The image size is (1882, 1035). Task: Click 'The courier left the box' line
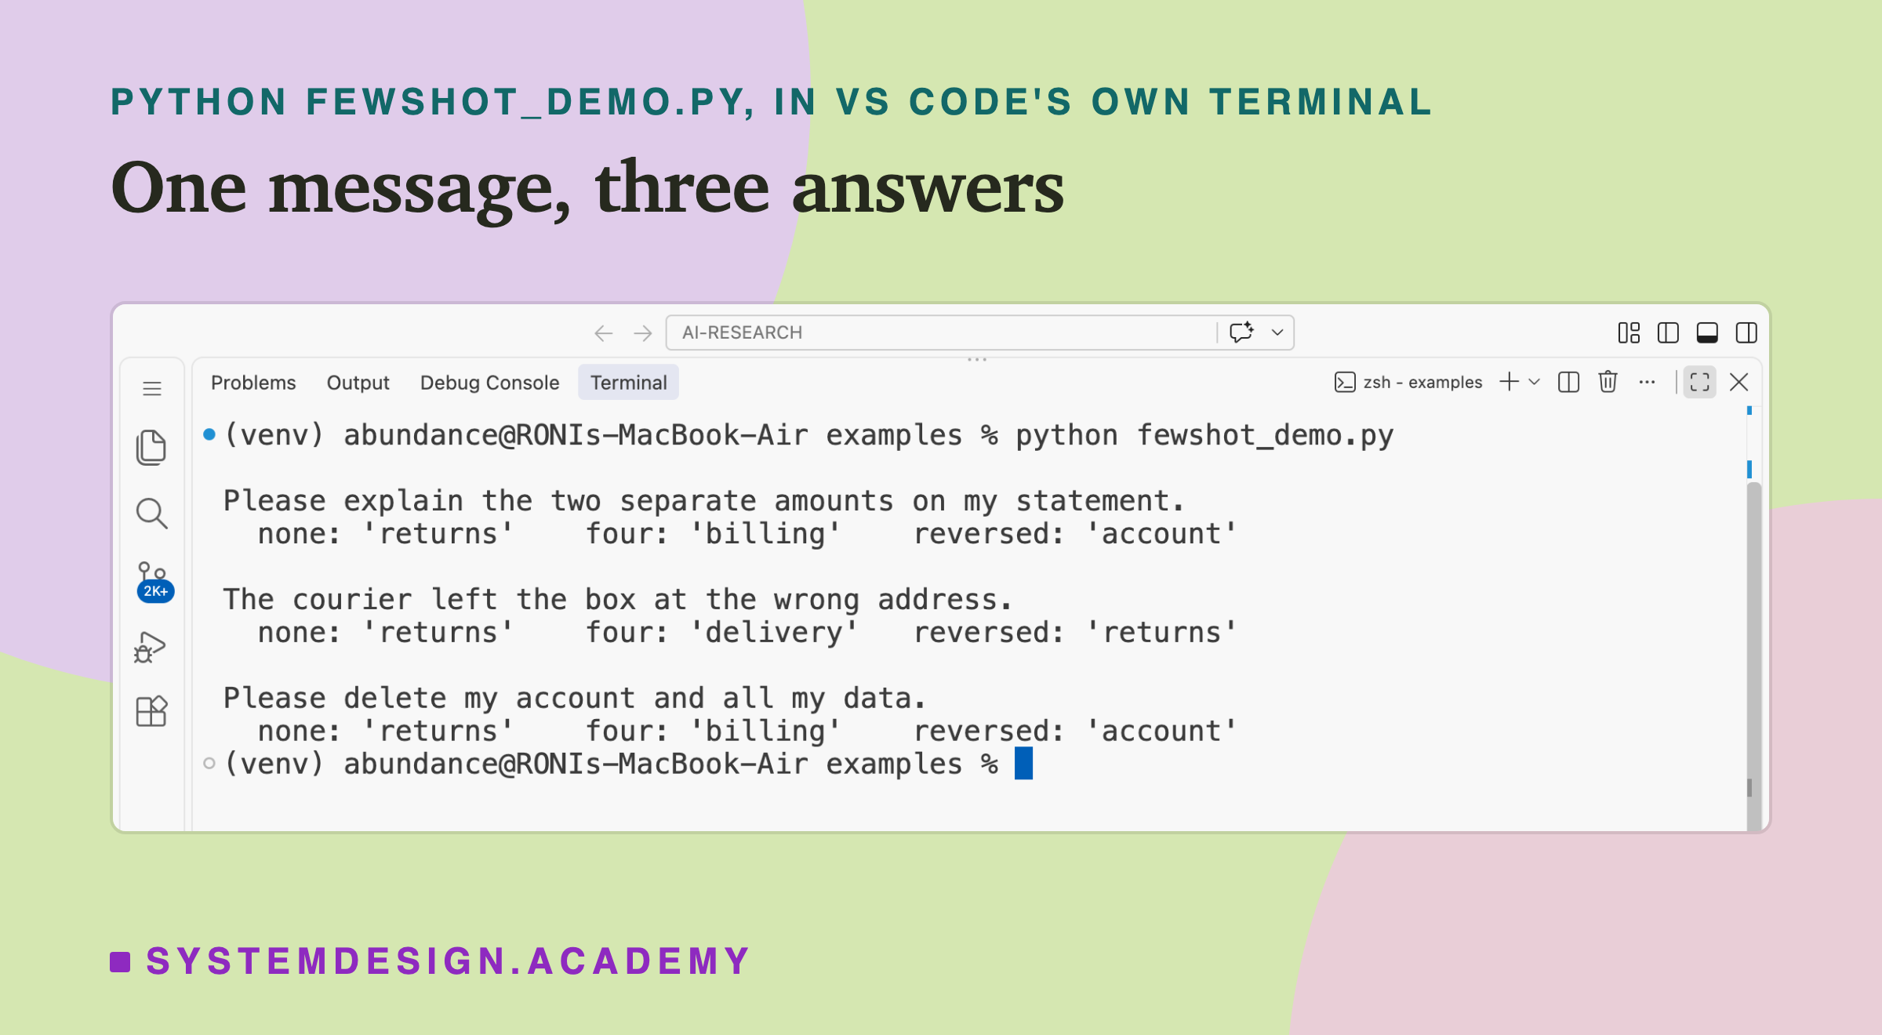pyautogui.click(x=618, y=600)
